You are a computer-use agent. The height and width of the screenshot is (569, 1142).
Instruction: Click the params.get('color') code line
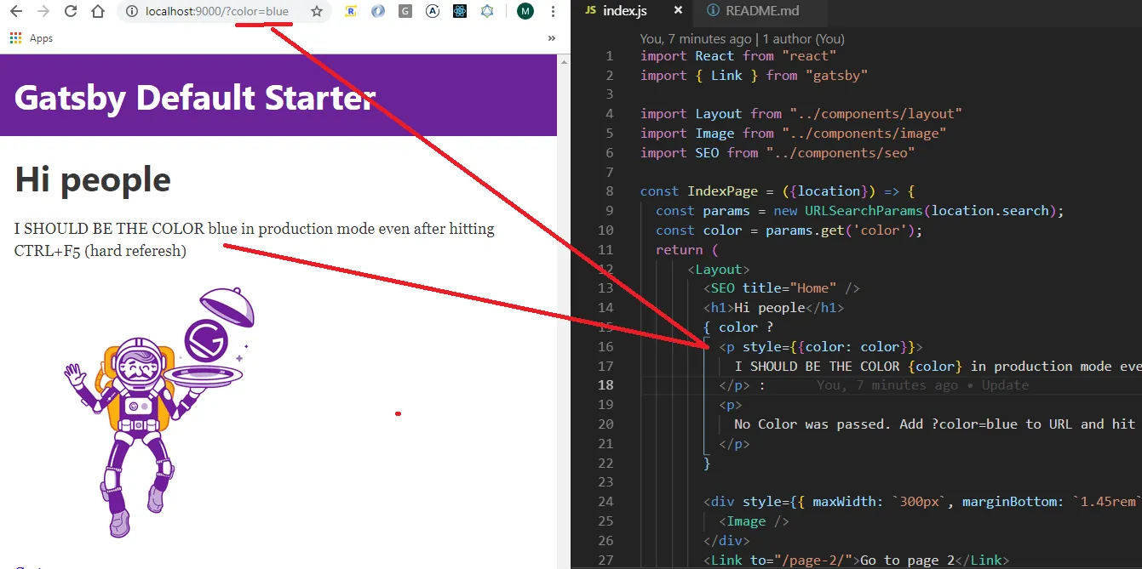[789, 230]
